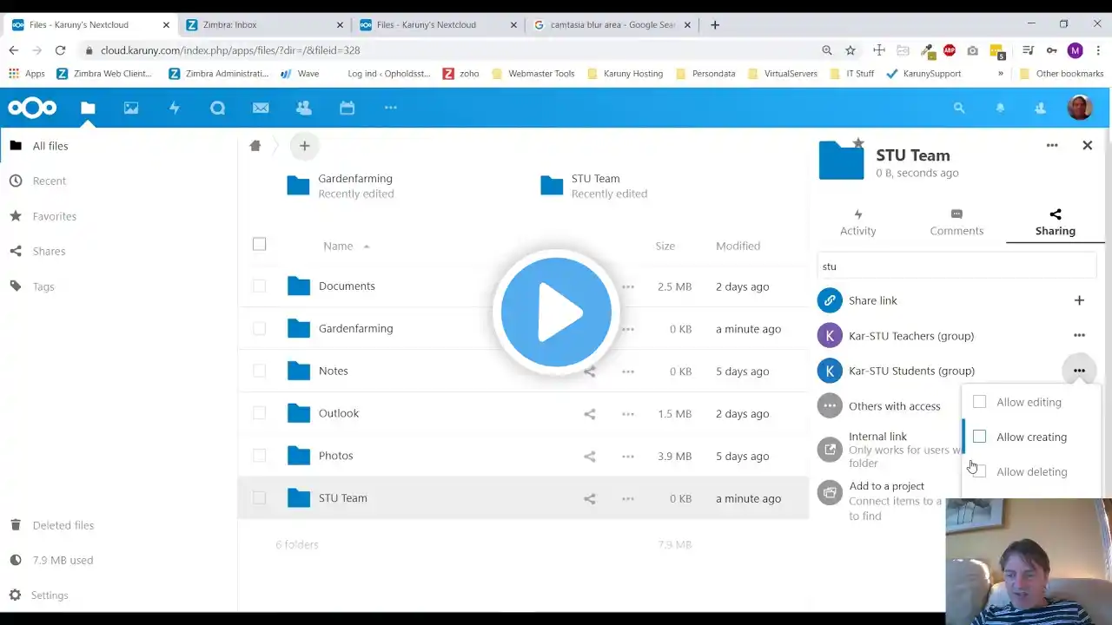Open the actions menu on the Documents row
The height and width of the screenshot is (625, 1112).
point(628,286)
